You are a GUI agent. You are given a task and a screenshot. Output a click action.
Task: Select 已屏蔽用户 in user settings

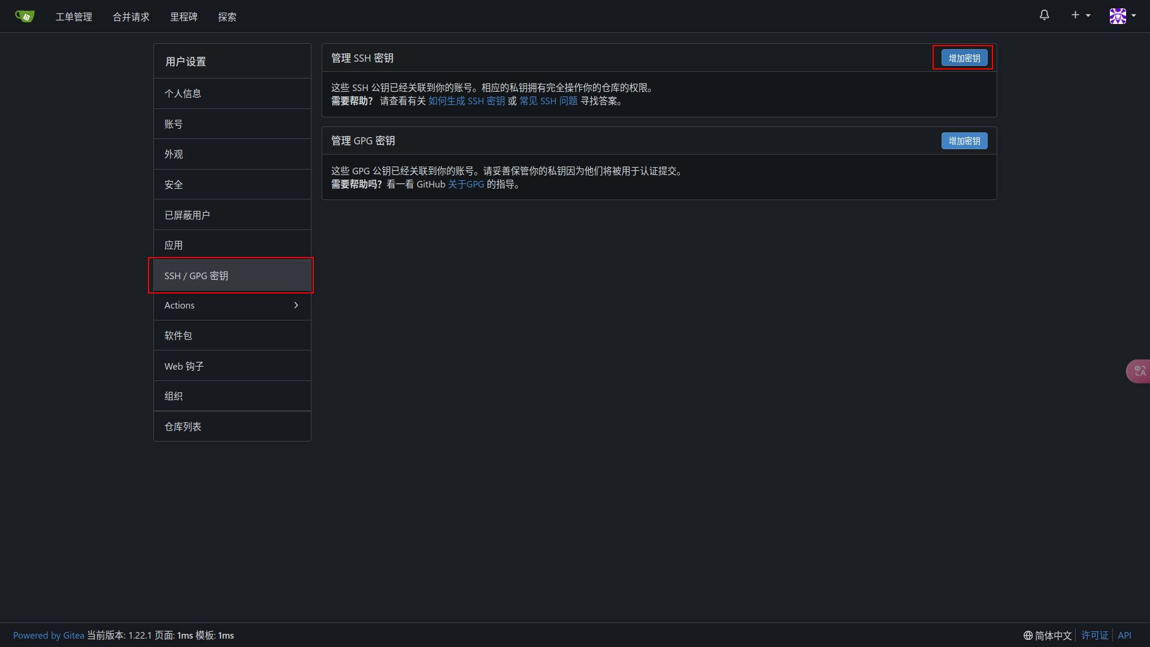(232, 215)
